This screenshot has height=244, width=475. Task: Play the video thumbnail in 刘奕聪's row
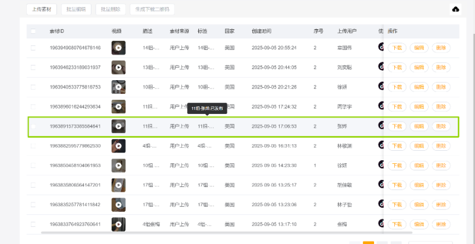click(x=119, y=67)
